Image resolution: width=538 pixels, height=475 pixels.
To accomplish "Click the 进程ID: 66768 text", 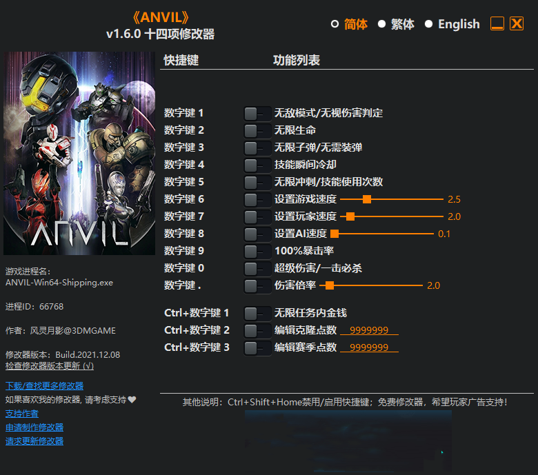I will (34, 306).
